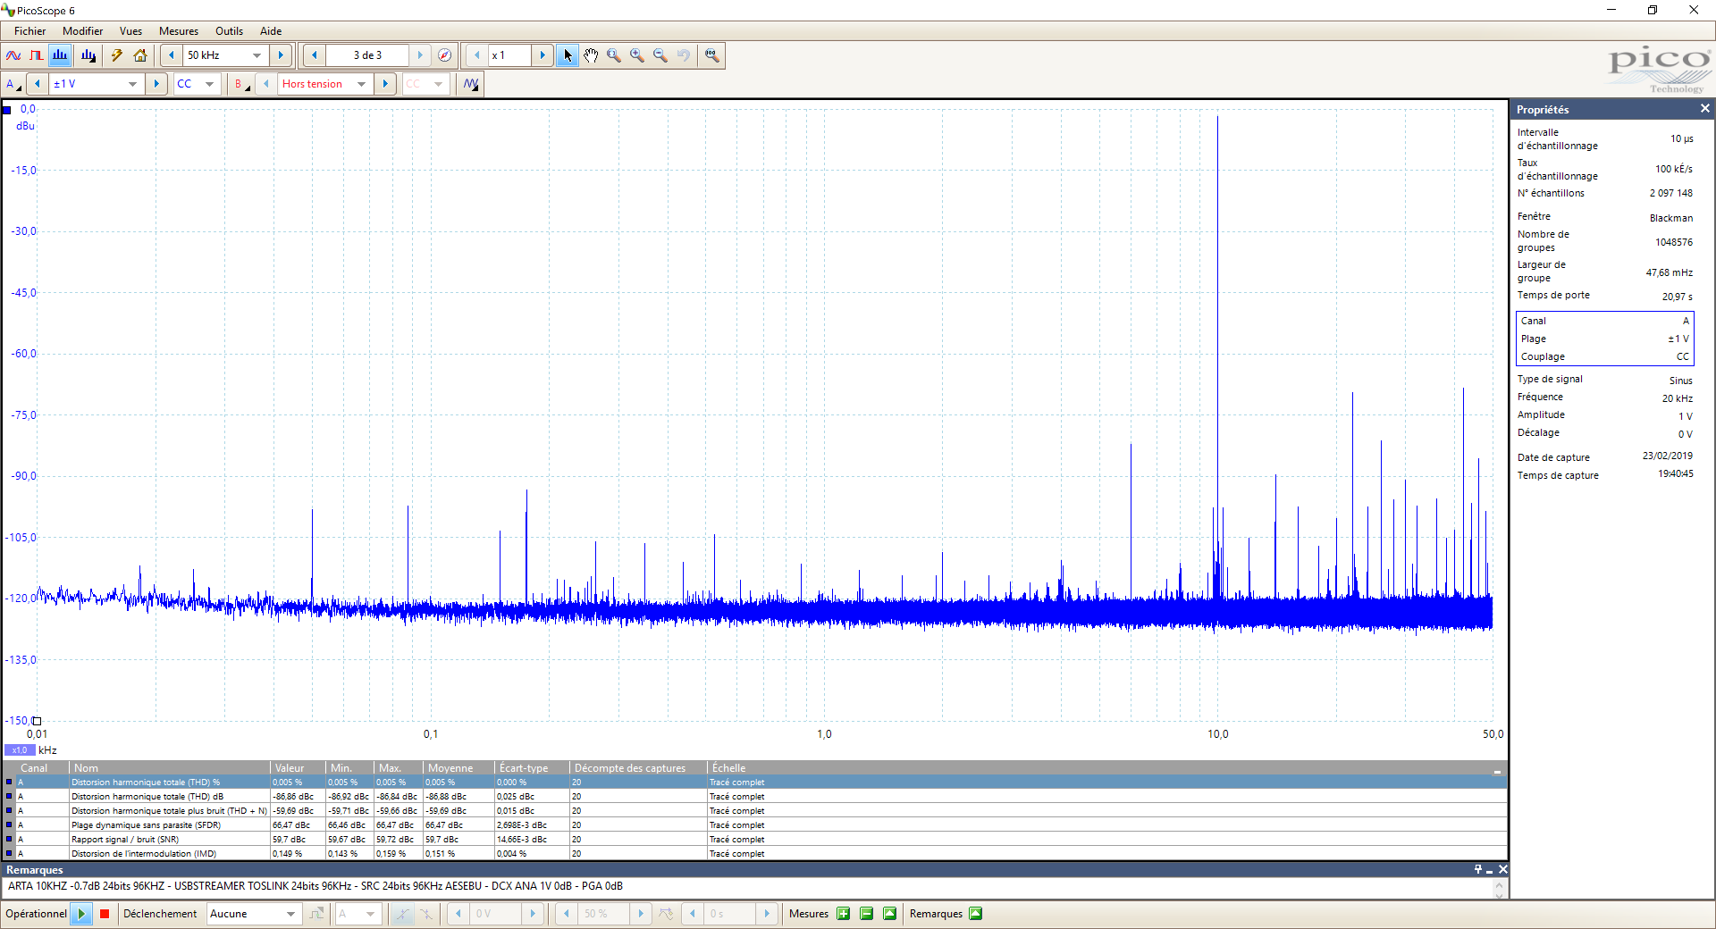Click the 3 de 3 buffer index field

[367, 55]
